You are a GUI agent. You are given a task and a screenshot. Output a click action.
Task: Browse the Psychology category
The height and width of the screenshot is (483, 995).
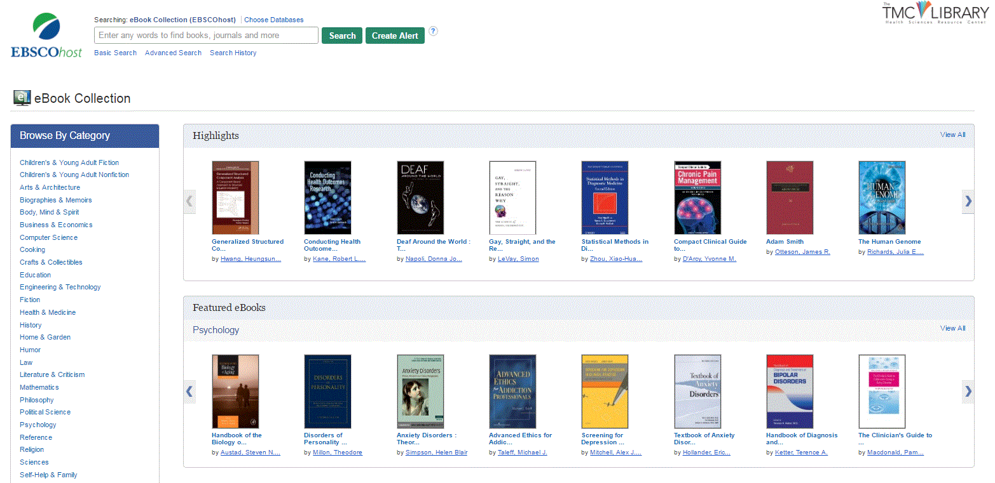coord(38,425)
